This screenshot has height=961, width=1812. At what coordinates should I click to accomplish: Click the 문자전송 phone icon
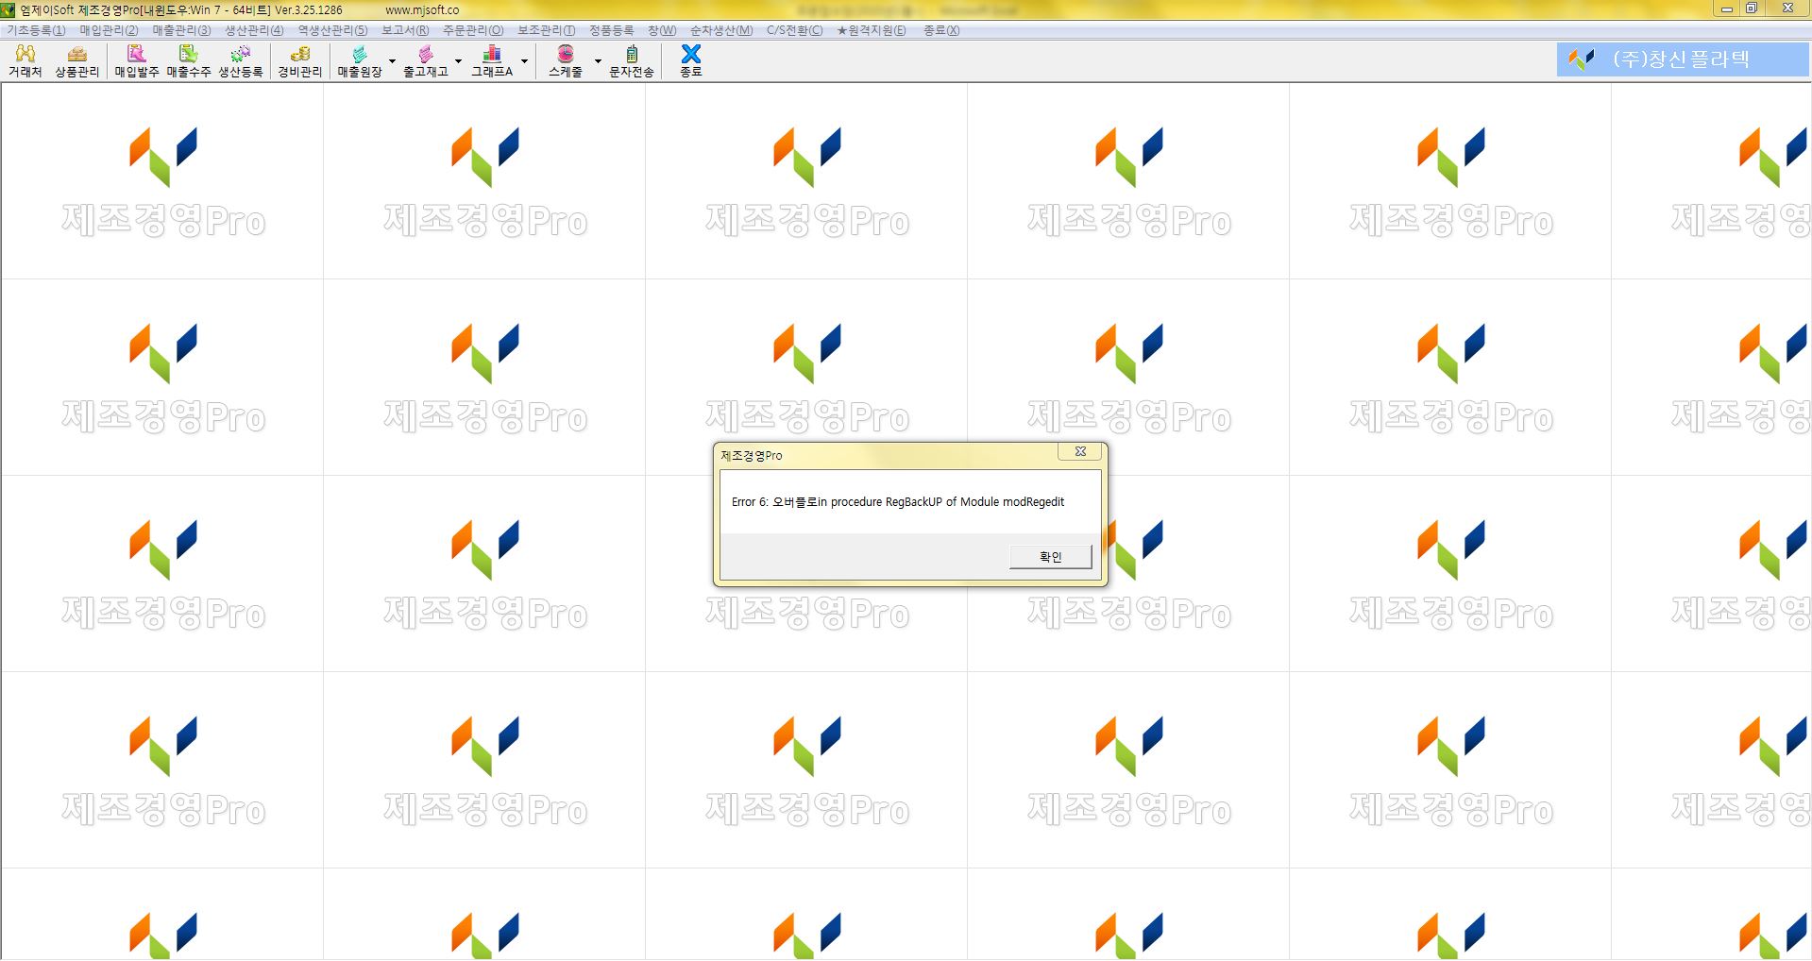click(632, 61)
